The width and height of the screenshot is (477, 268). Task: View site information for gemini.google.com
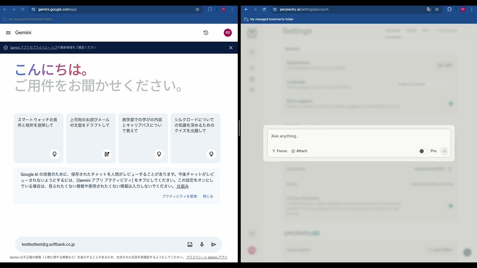[x=33, y=9]
